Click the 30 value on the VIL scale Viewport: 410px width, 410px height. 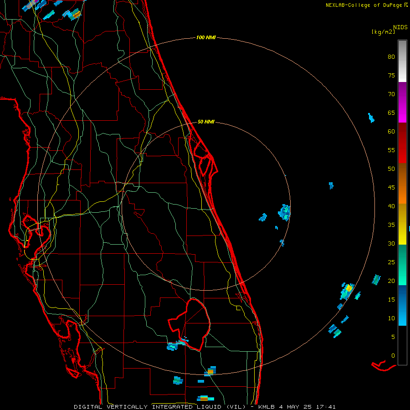pyautogui.click(x=391, y=243)
